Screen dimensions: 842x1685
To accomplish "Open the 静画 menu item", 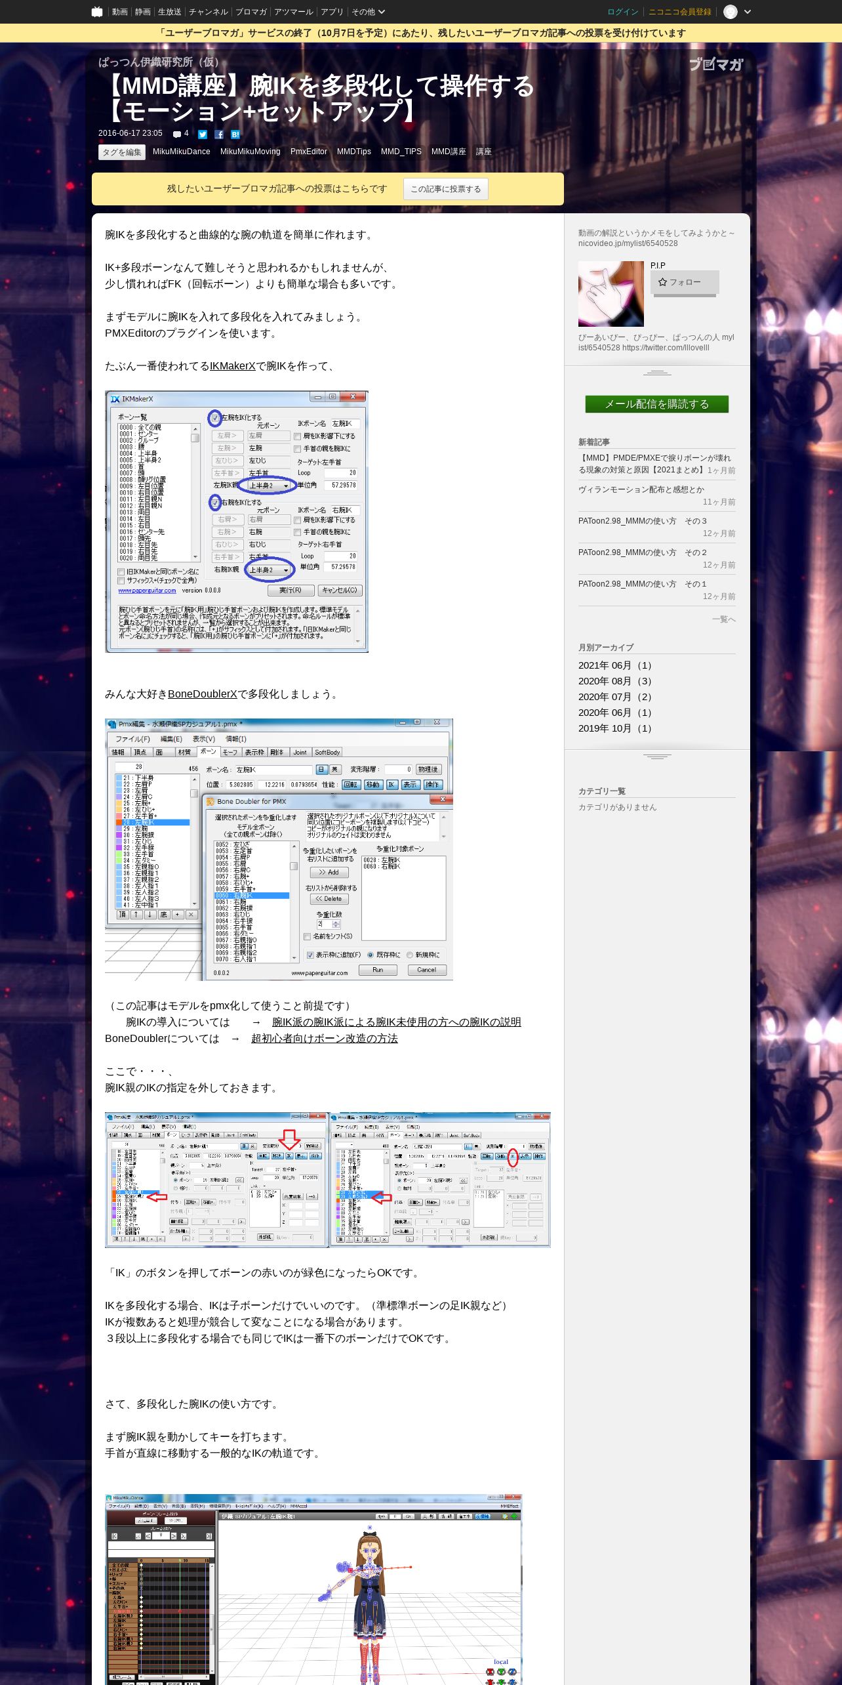I will click(x=142, y=12).
